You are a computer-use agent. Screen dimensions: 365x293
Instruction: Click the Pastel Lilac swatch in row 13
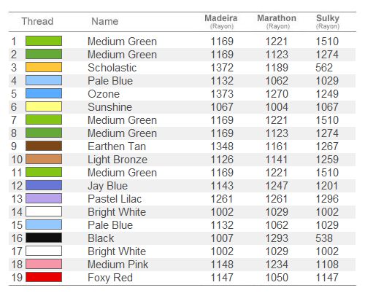click(x=44, y=198)
